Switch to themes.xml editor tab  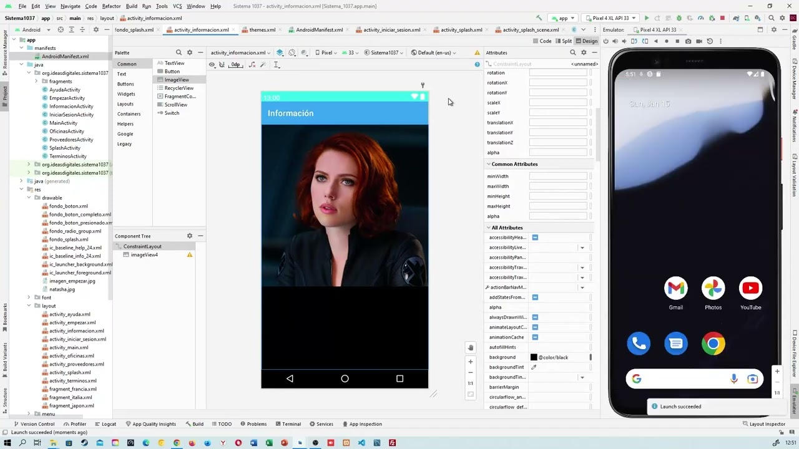(x=262, y=29)
